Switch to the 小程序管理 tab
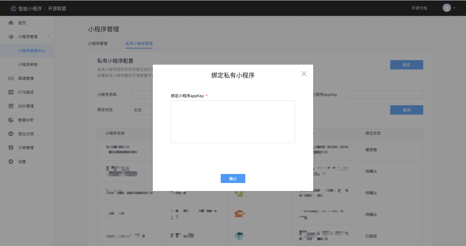Viewport: 466px width, 246px height. pyautogui.click(x=98, y=44)
